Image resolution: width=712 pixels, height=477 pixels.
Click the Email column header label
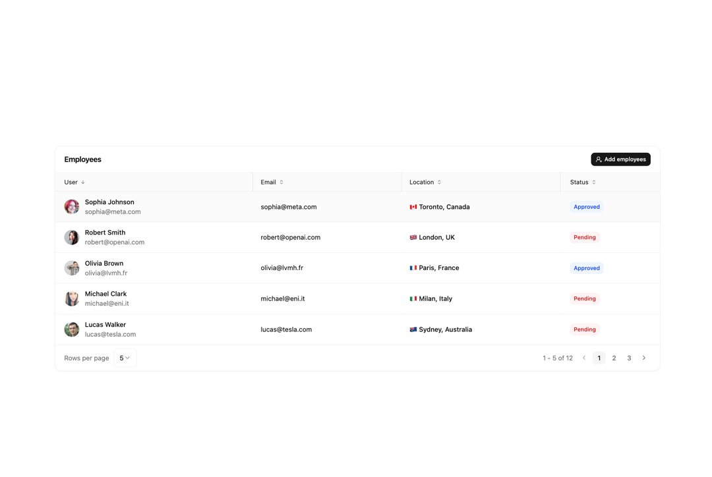point(268,182)
